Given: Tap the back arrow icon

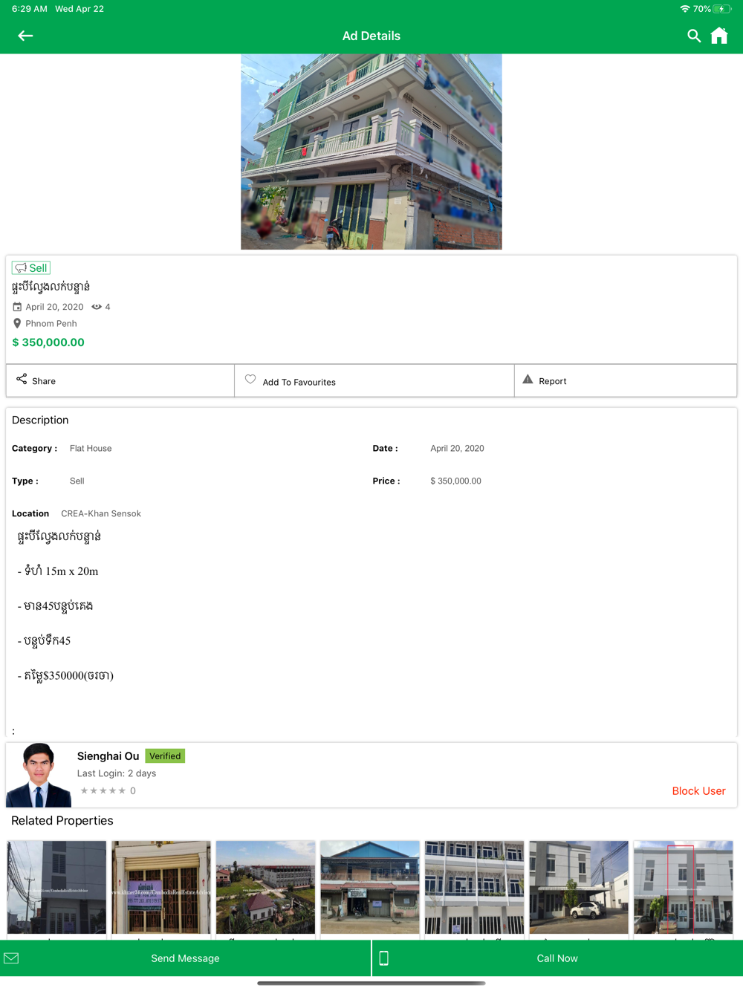Looking at the screenshot, I should 25,36.
